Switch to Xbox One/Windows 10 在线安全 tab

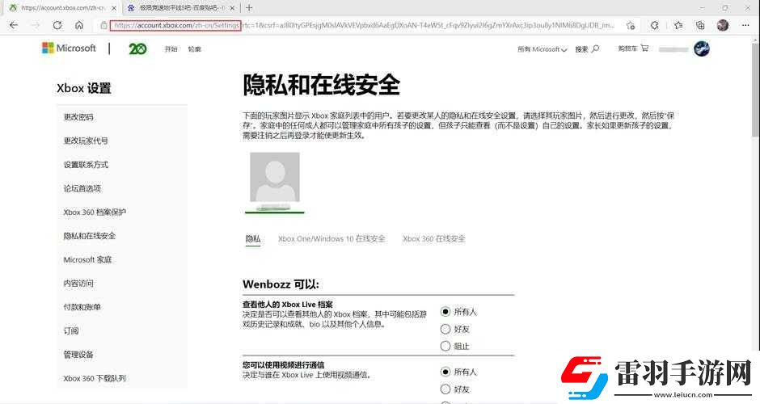click(331, 239)
